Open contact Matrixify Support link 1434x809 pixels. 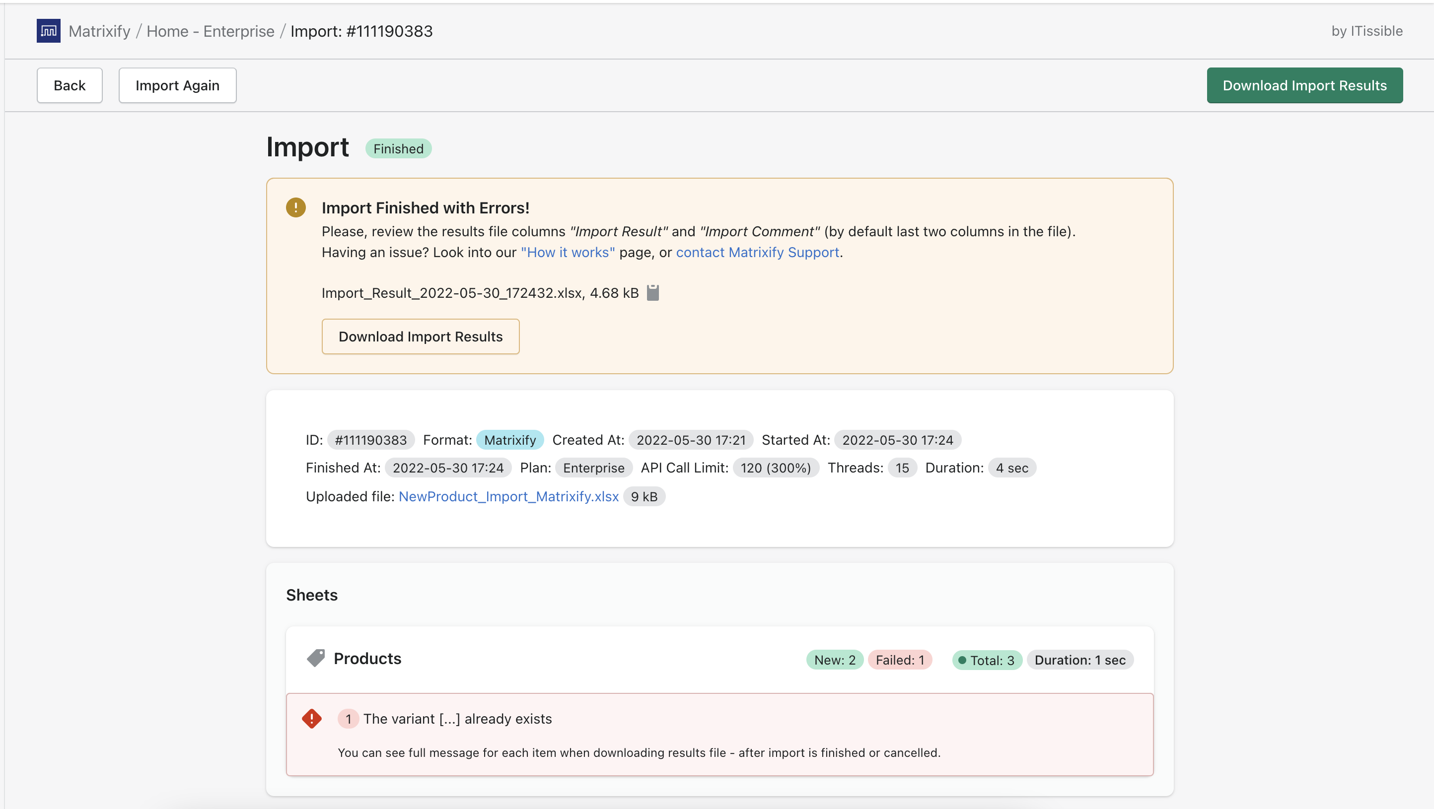(757, 252)
